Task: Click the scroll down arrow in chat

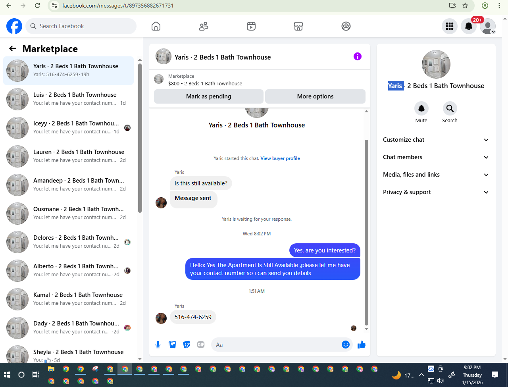Action: [x=366, y=329]
